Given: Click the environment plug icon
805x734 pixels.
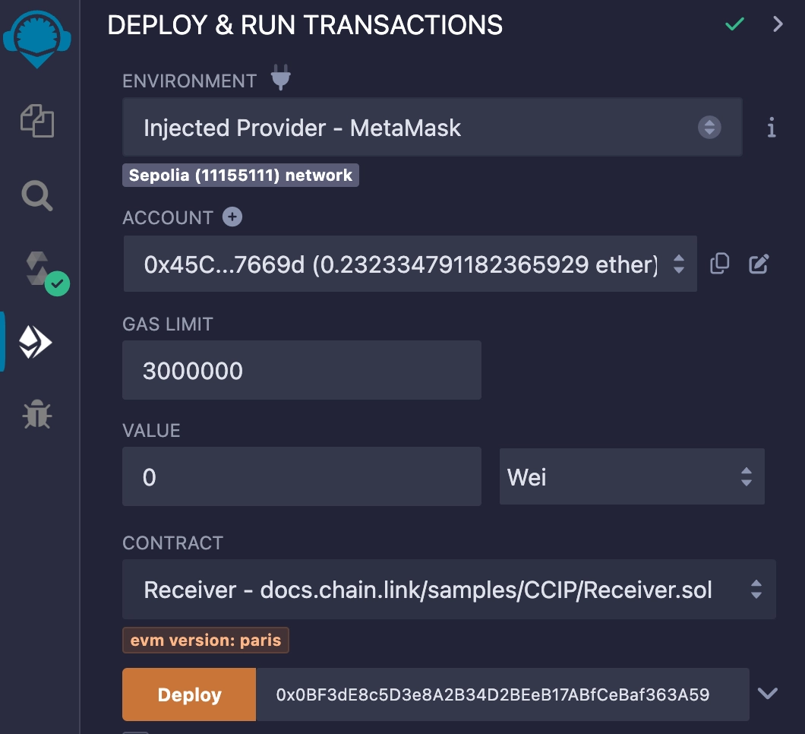Looking at the screenshot, I should coord(281,78).
